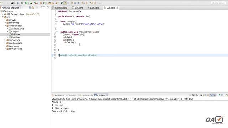The image size is (228, 128).
Task: Collapse All in Package Explorer
Action: (x=30, y=7)
